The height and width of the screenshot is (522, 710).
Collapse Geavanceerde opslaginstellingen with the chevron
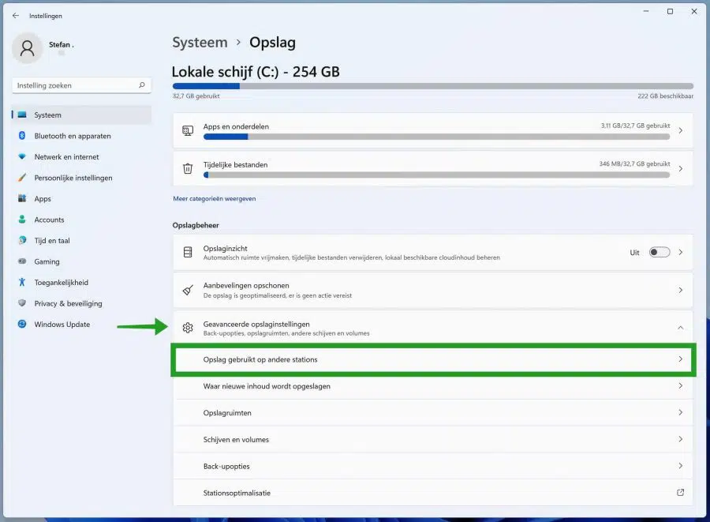pos(680,327)
